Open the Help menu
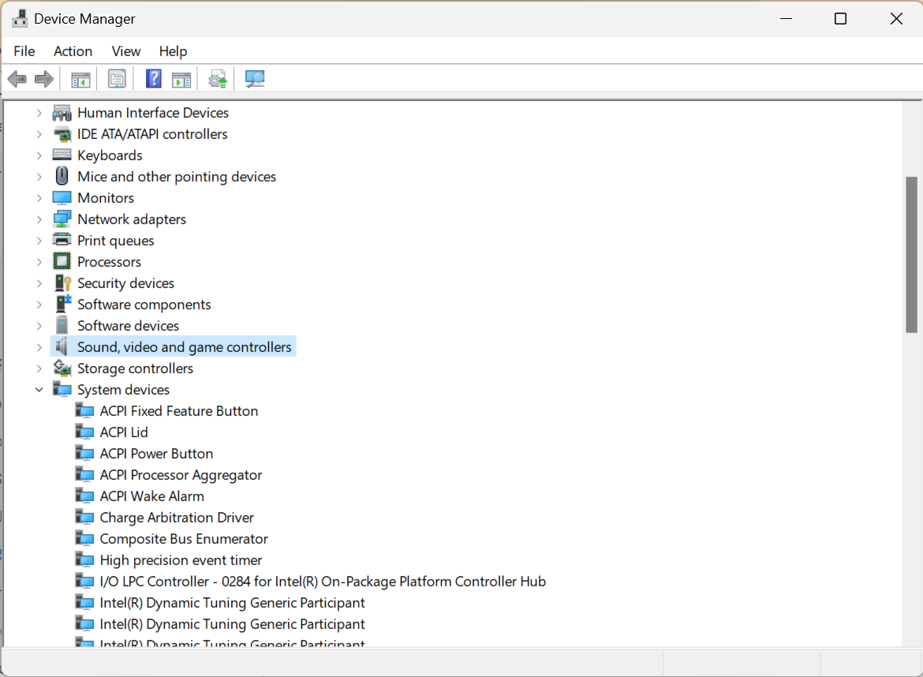923x677 pixels. [x=173, y=50]
